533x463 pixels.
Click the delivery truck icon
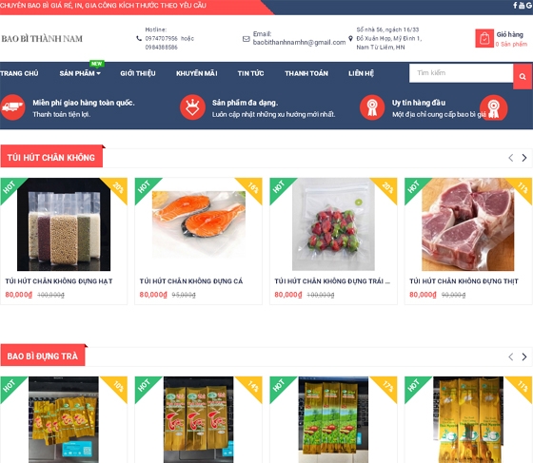pyautogui.click(x=12, y=107)
